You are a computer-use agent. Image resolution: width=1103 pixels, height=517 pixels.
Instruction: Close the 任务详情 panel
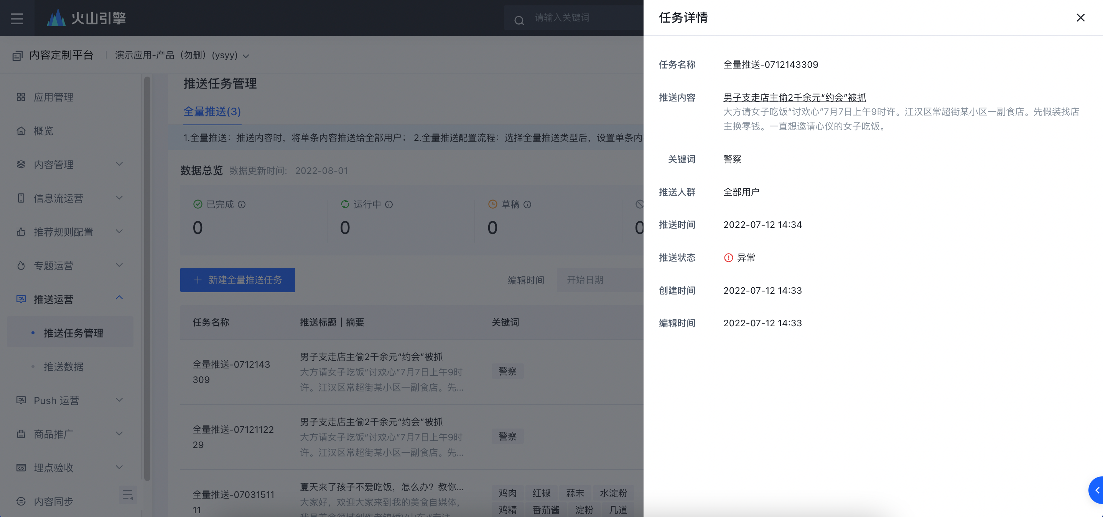1080,18
